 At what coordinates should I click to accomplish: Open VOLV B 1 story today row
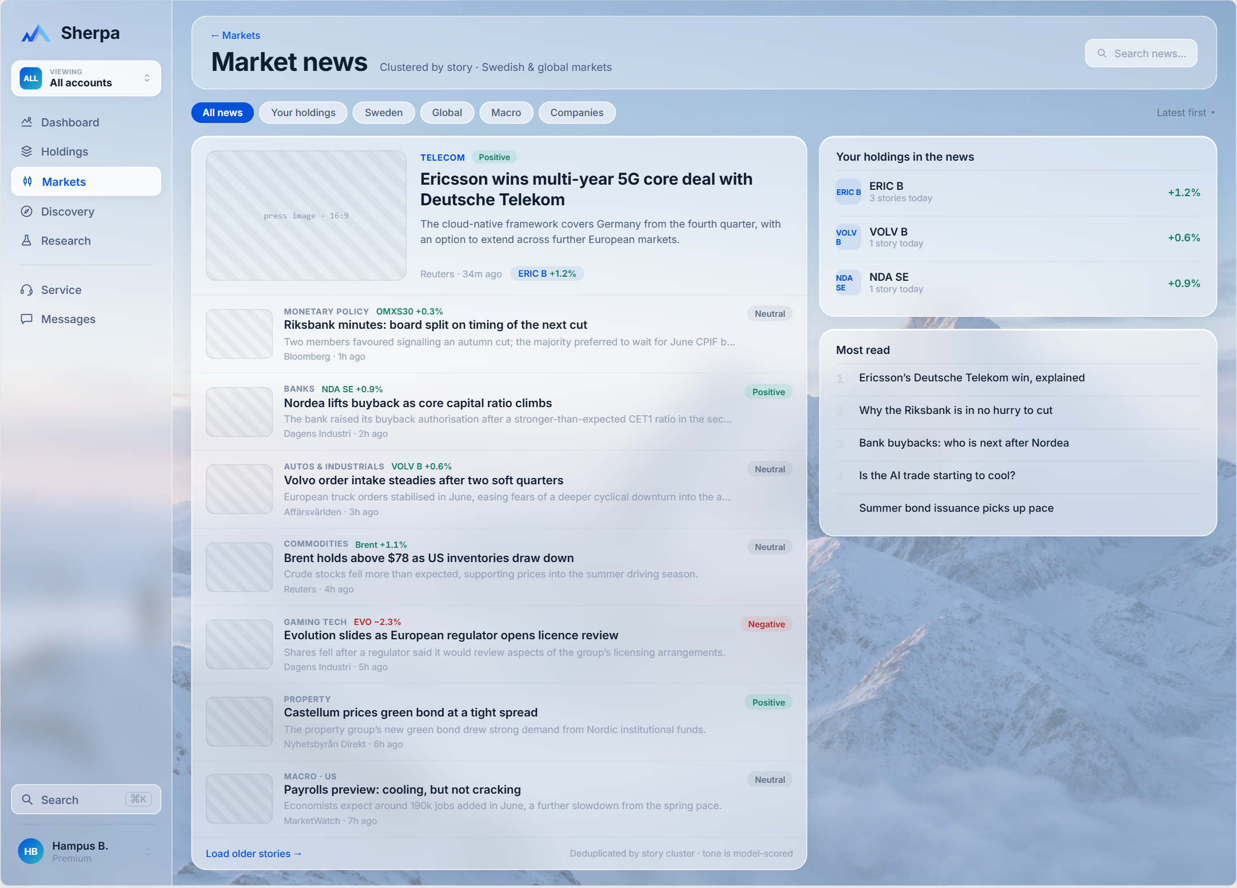tap(1018, 237)
